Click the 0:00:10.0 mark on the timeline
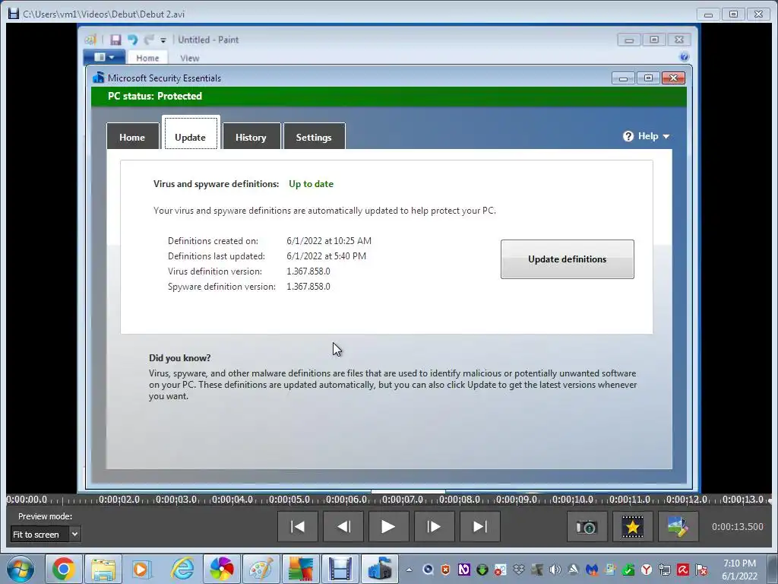778x584 pixels. coord(573,500)
